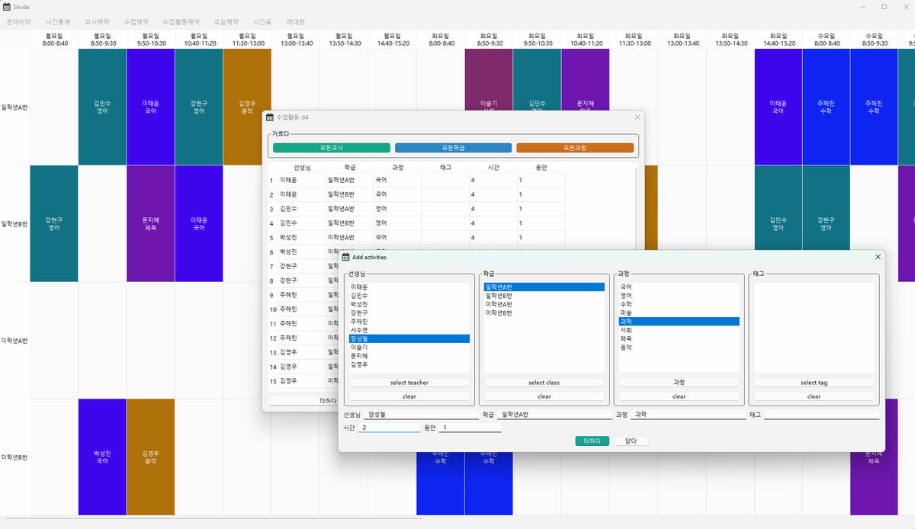Click the Shuda calendar app icon in title bar
Image resolution: width=915 pixels, height=529 pixels.
tap(7, 7)
